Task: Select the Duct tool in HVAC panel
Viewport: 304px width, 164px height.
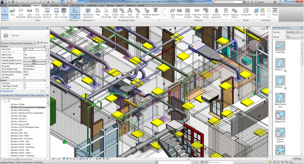Action: [12, 12]
